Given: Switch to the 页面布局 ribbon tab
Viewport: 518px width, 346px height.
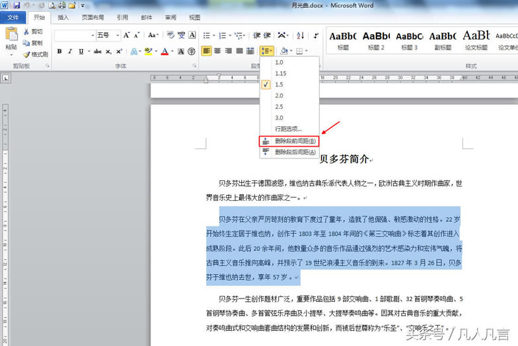Looking at the screenshot, I should pyautogui.click(x=92, y=18).
